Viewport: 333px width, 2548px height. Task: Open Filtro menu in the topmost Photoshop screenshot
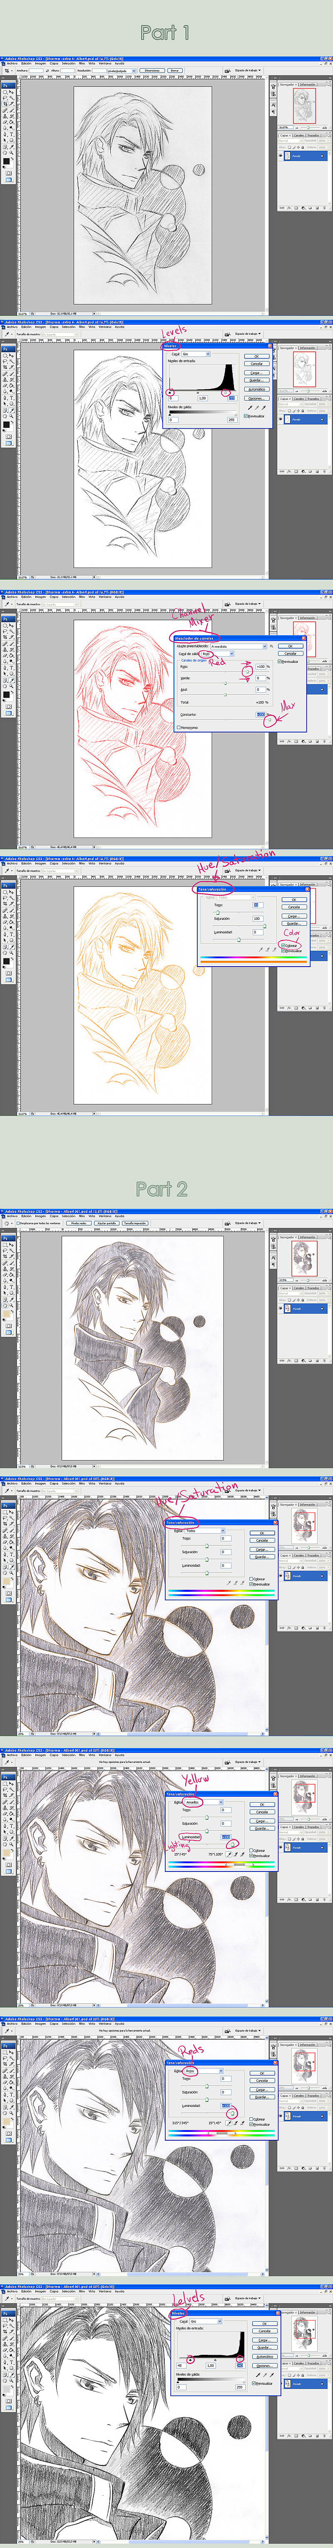pos(84,63)
